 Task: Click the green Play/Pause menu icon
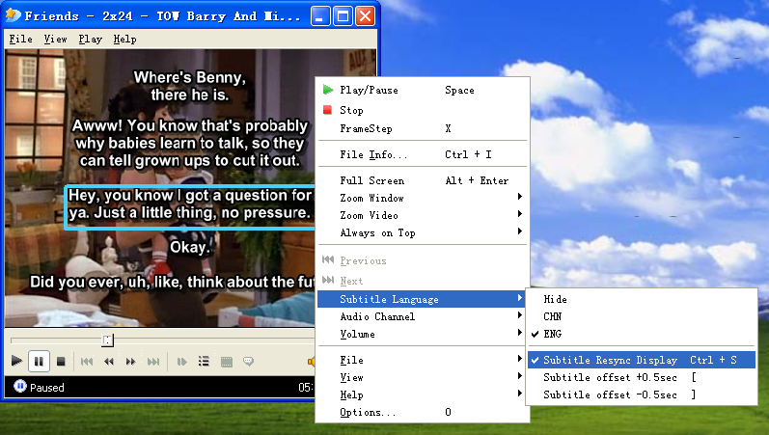click(x=328, y=90)
